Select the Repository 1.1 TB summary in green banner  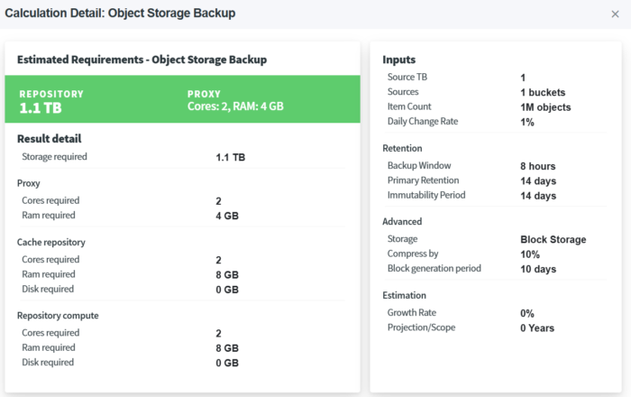tap(51, 101)
